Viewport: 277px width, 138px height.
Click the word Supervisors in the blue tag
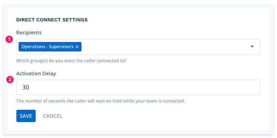tap(61, 47)
